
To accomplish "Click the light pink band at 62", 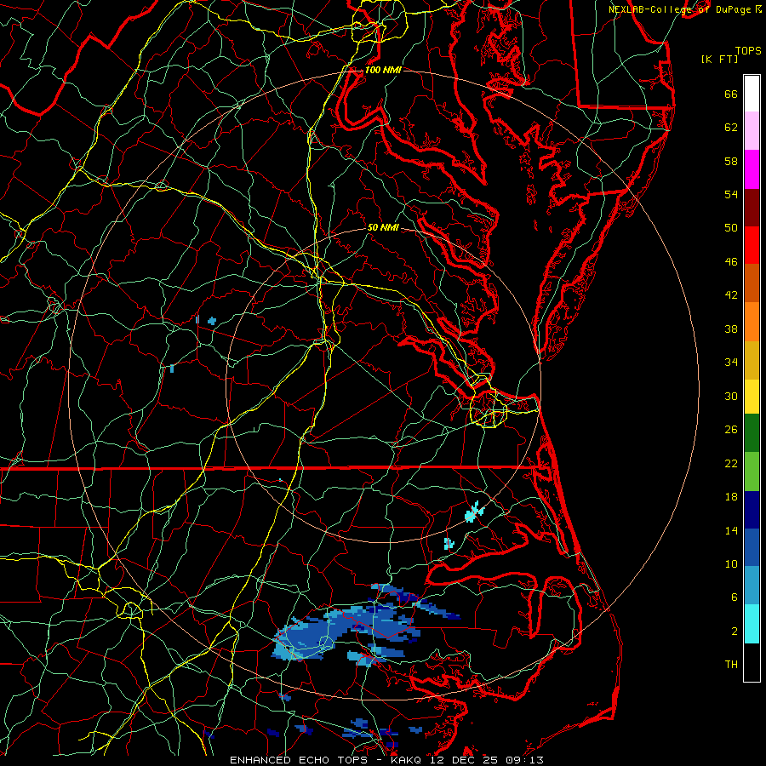I will tap(752, 130).
